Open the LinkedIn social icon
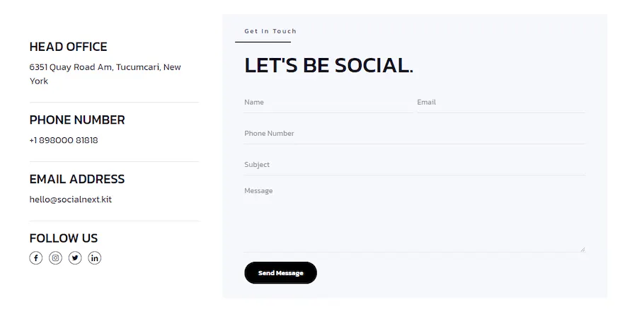637x312 pixels. coord(95,258)
